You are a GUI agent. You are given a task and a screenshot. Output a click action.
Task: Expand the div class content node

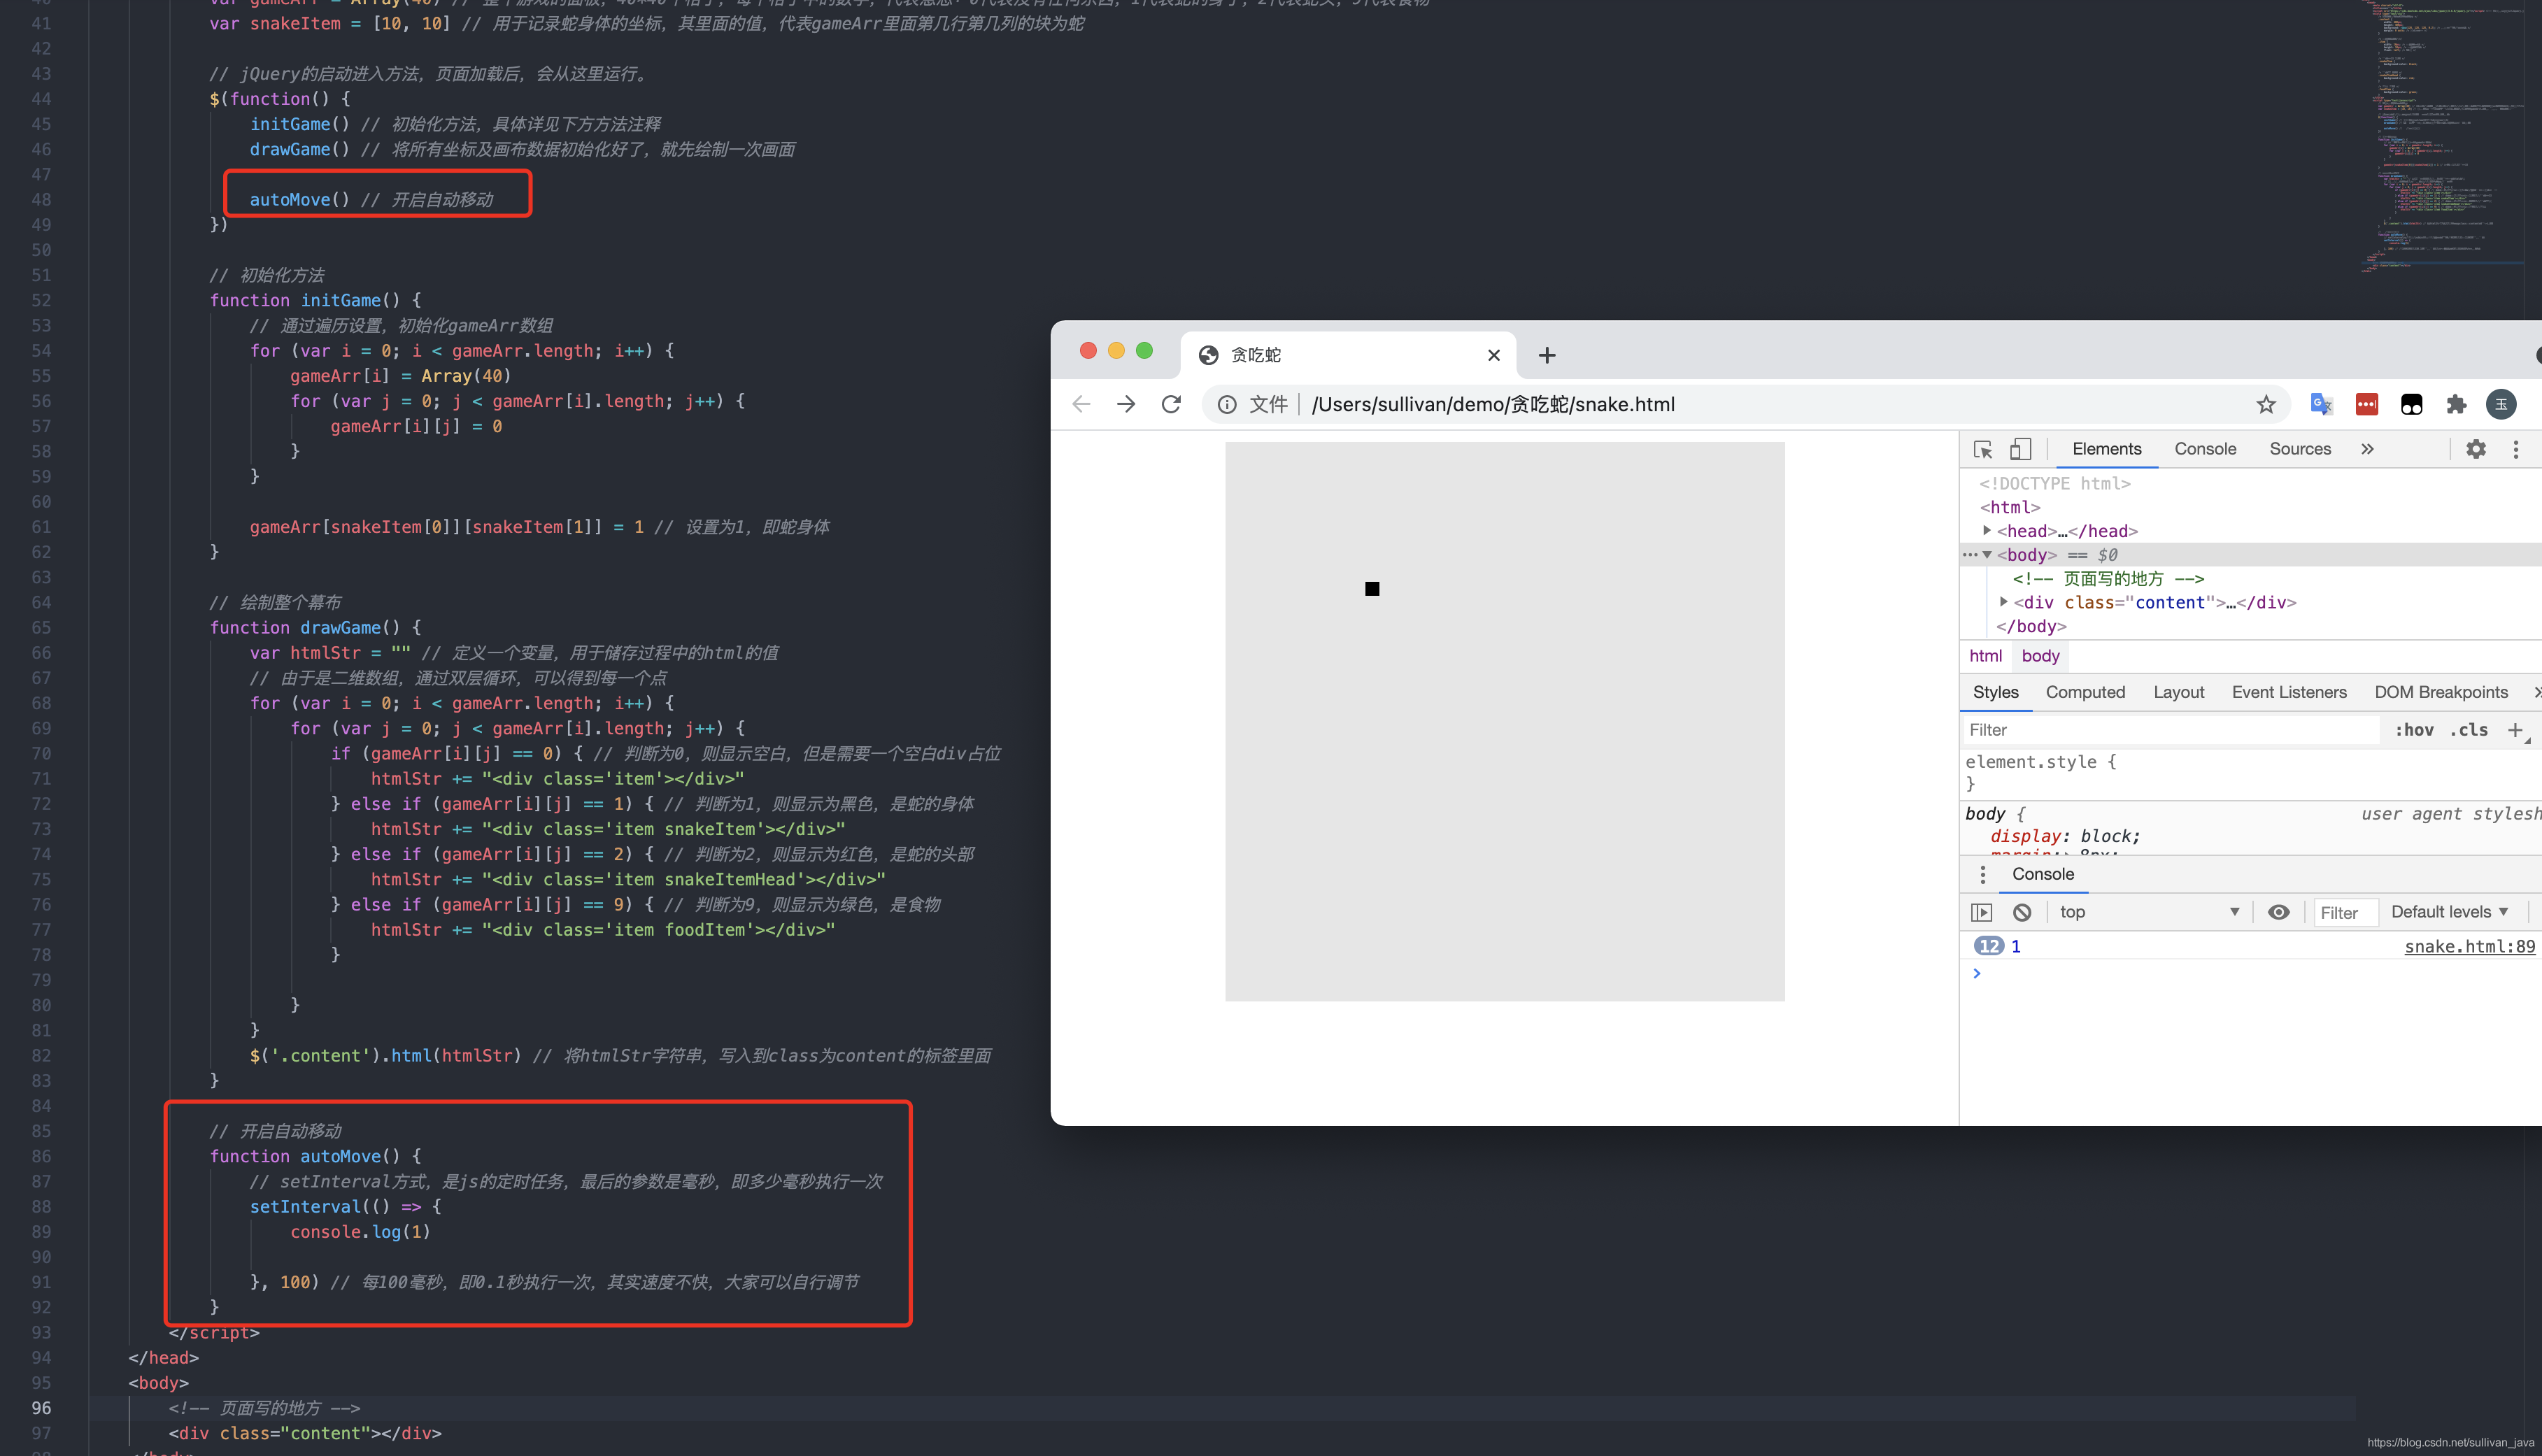[2003, 602]
